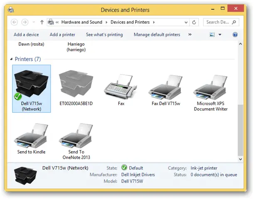Select the ET002000A5BE1D printer icon
Screen dimensions: 254x199
click(76, 83)
